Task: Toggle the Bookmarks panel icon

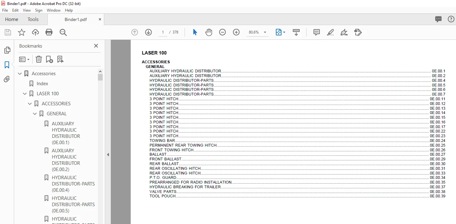Action: (7, 65)
